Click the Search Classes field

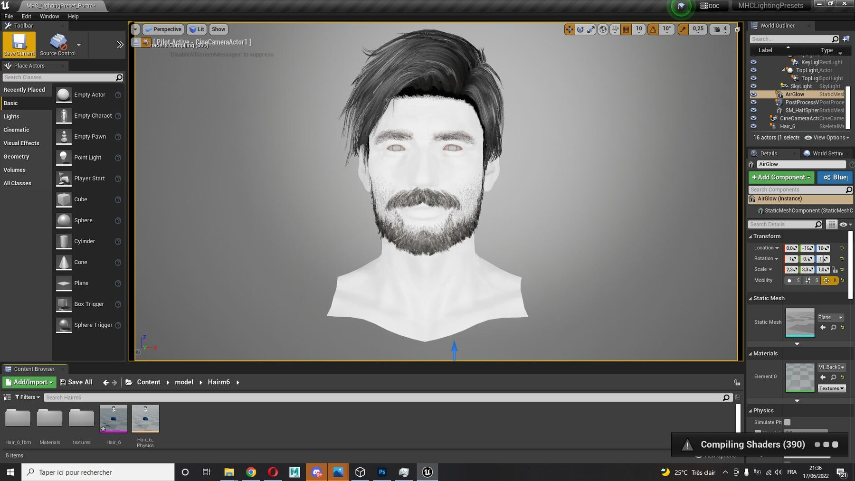click(63, 77)
